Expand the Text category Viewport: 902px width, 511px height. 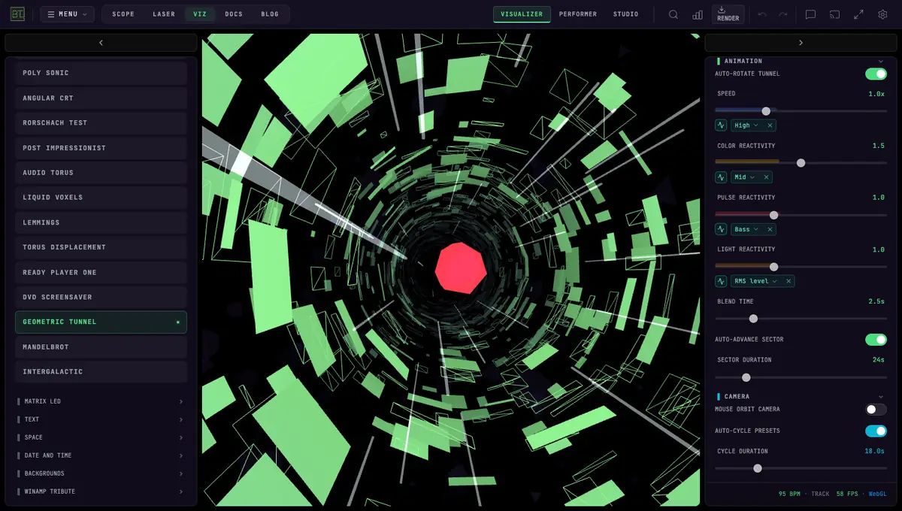101,419
